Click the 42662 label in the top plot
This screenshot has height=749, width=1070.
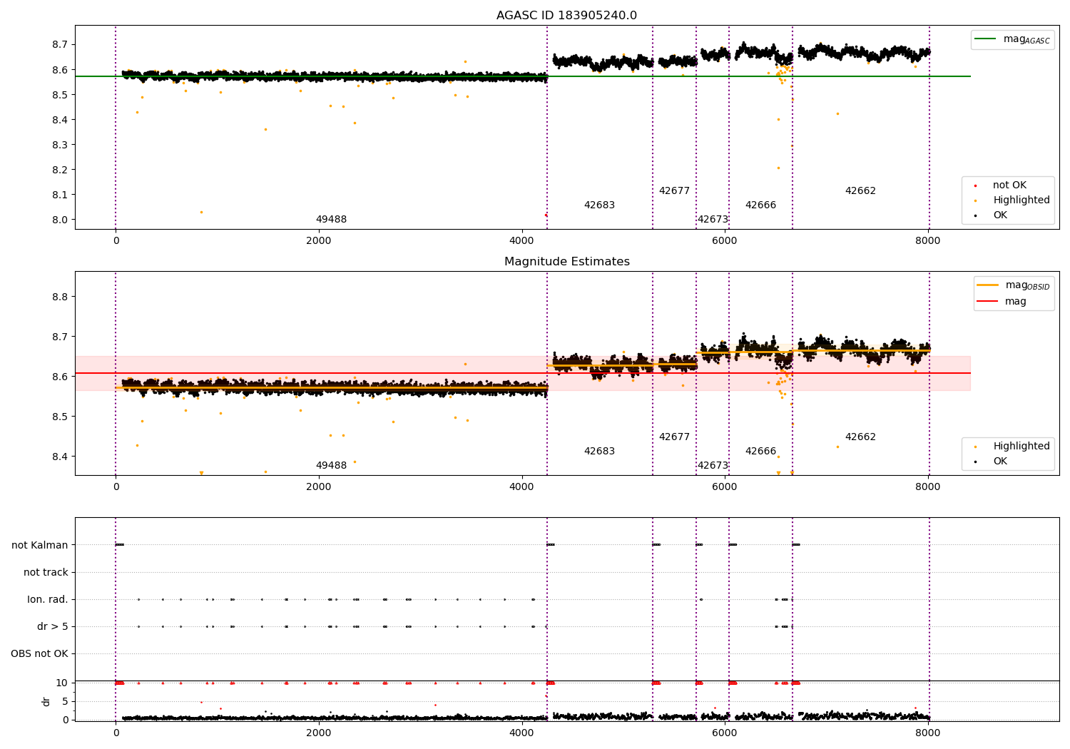[x=860, y=191]
